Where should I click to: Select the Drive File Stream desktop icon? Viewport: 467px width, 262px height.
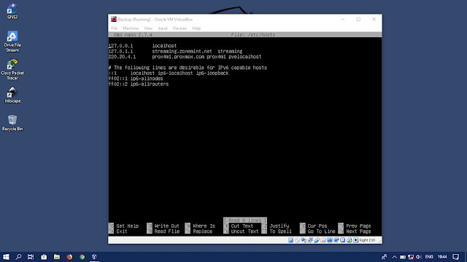point(12,41)
